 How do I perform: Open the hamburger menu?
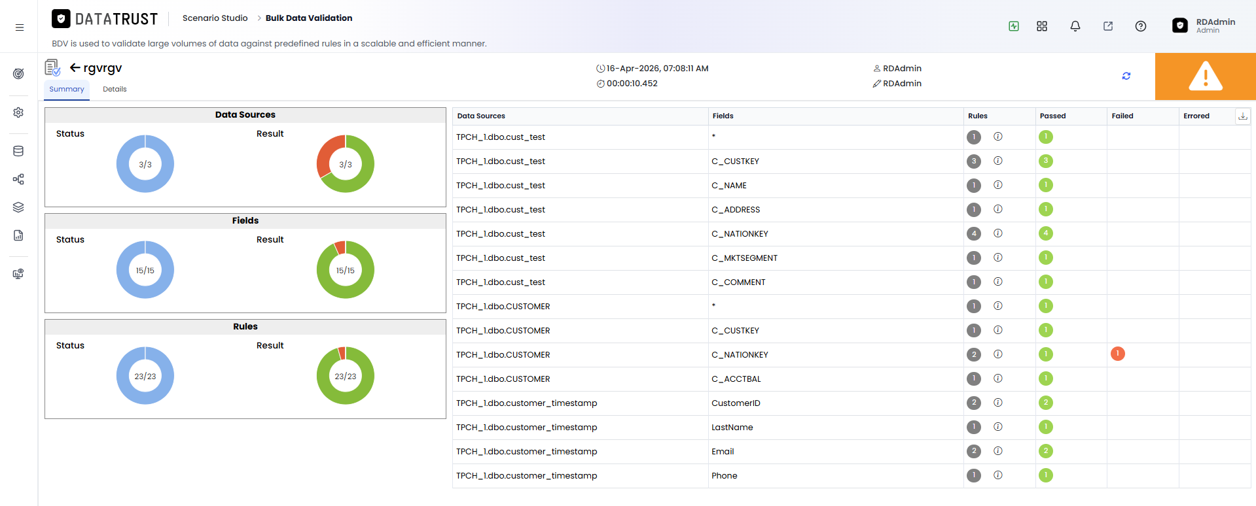pyautogui.click(x=20, y=27)
